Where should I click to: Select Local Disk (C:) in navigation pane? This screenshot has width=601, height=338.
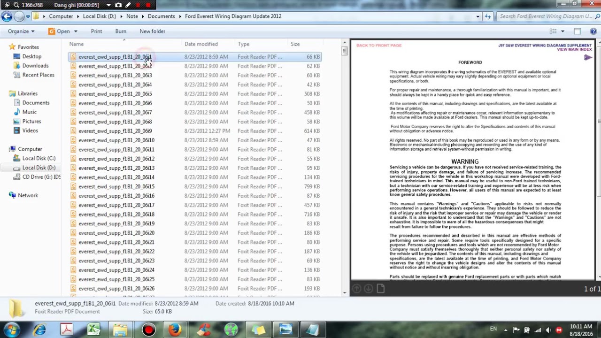39,158
